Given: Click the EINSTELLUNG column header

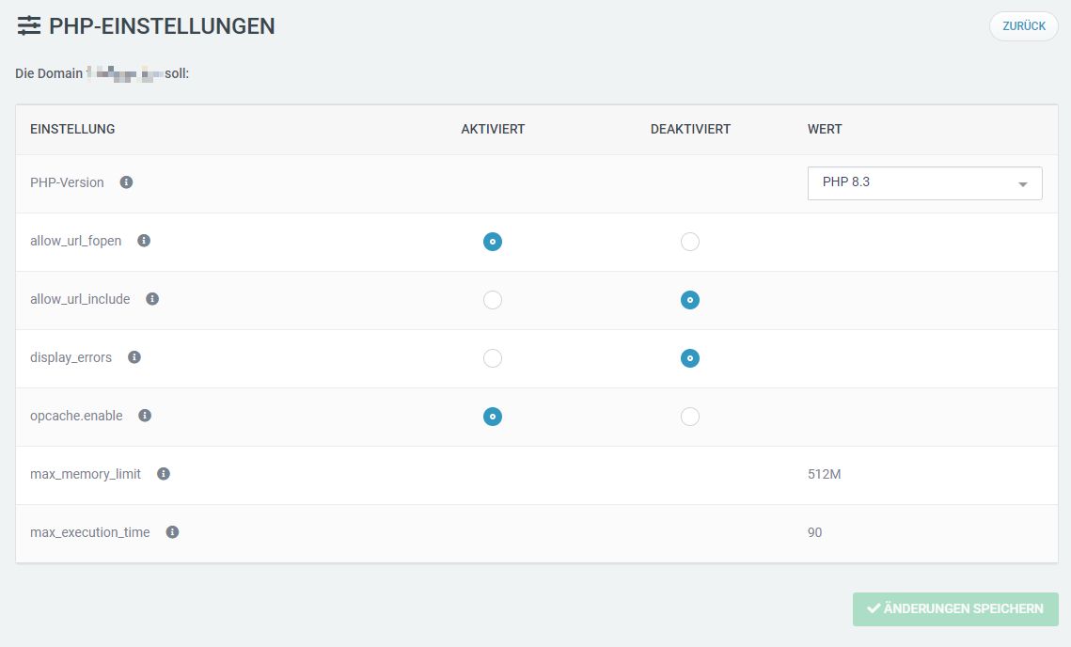Looking at the screenshot, I should tap(72, 129).
